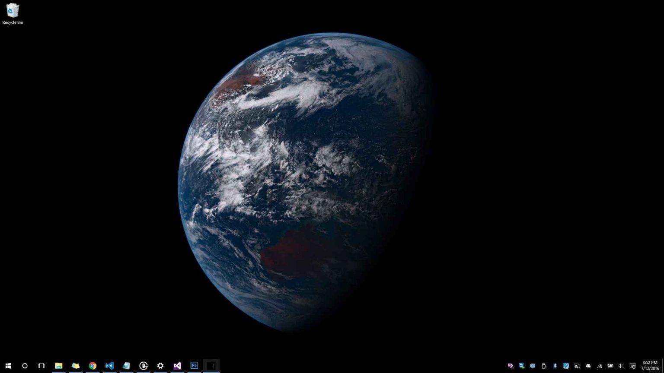Open Task View to switch apps
Image resolution: width=664 pixels, height=373 pixels.
click(x=41, y=366)
